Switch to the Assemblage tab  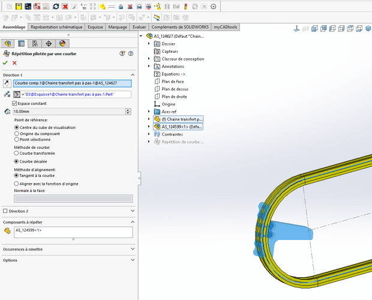point(14,27)
